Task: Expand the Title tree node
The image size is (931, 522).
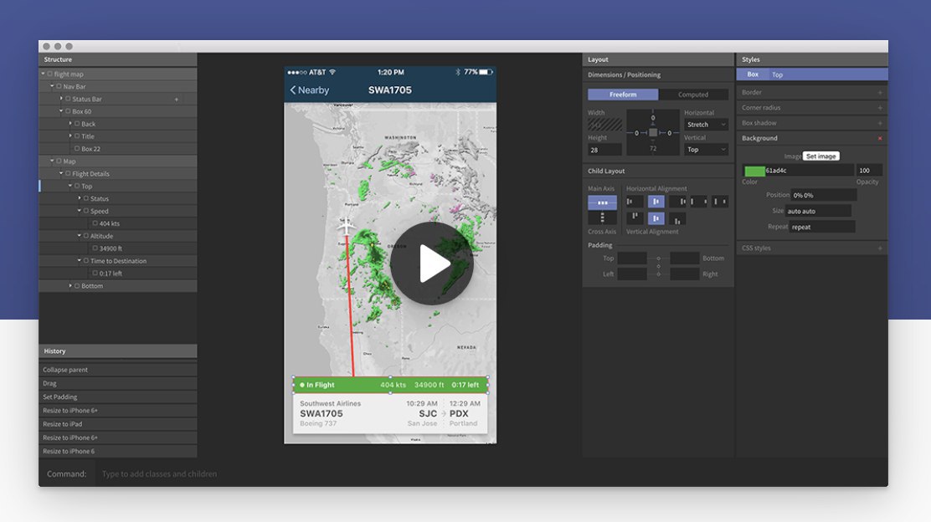Action: (70, 136)
